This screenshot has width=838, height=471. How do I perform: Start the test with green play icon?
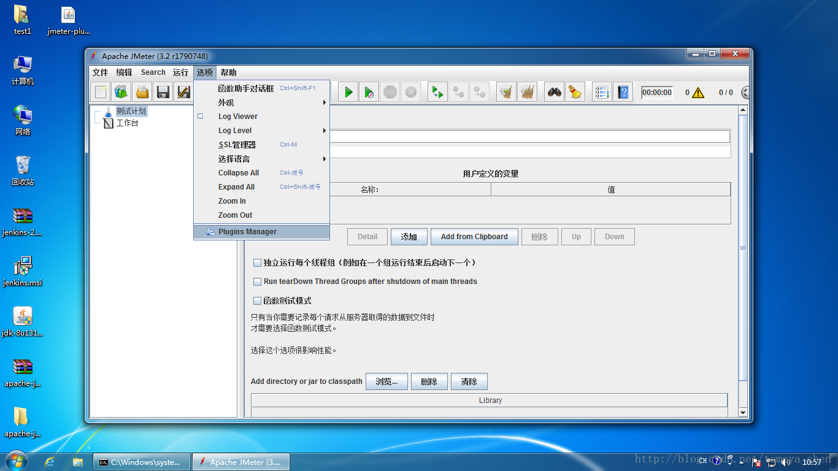tap(348, 92)
